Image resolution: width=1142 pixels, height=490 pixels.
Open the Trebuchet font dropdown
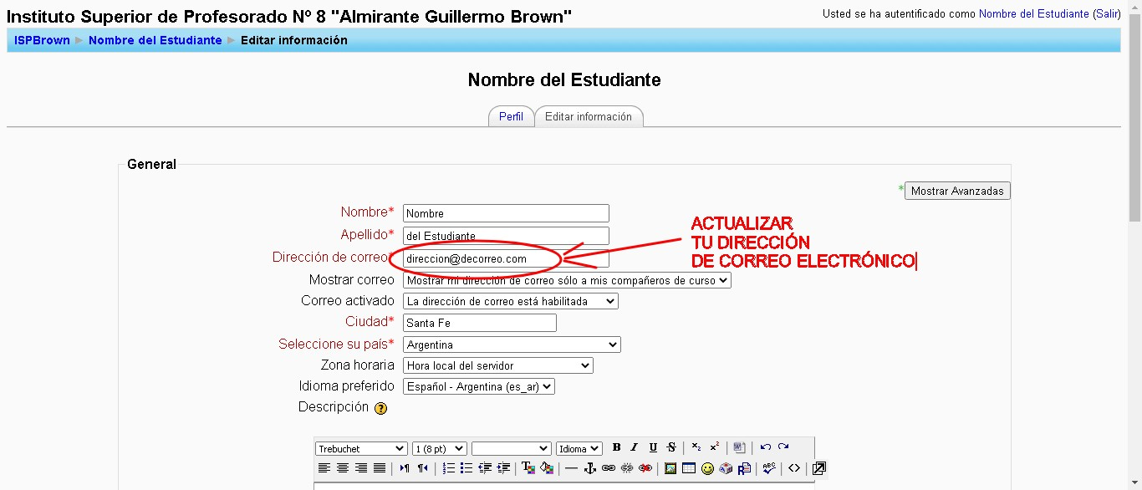click(361, 449)
